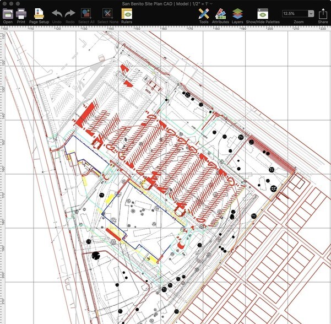Click the Undo arrow
Screen dimensions: 331x324
click(x=57, y=14)
